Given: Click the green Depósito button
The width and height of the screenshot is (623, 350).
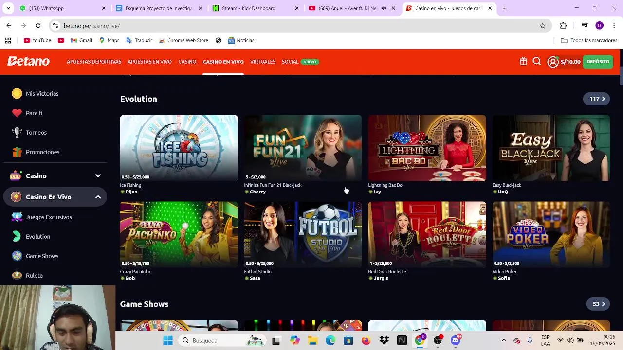Looking at the screenshot, I should coord(598,62).
